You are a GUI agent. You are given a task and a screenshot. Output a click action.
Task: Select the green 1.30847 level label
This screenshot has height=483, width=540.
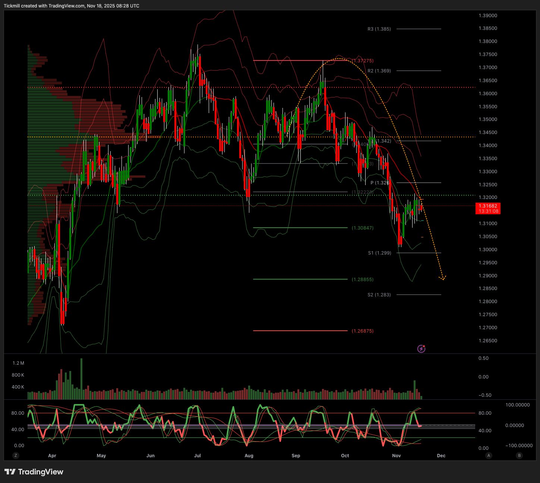pos(363,228)
